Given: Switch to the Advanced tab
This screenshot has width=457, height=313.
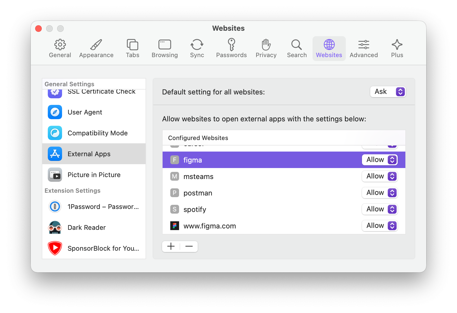Looking at the screenshot, I should tap(364, 49).
